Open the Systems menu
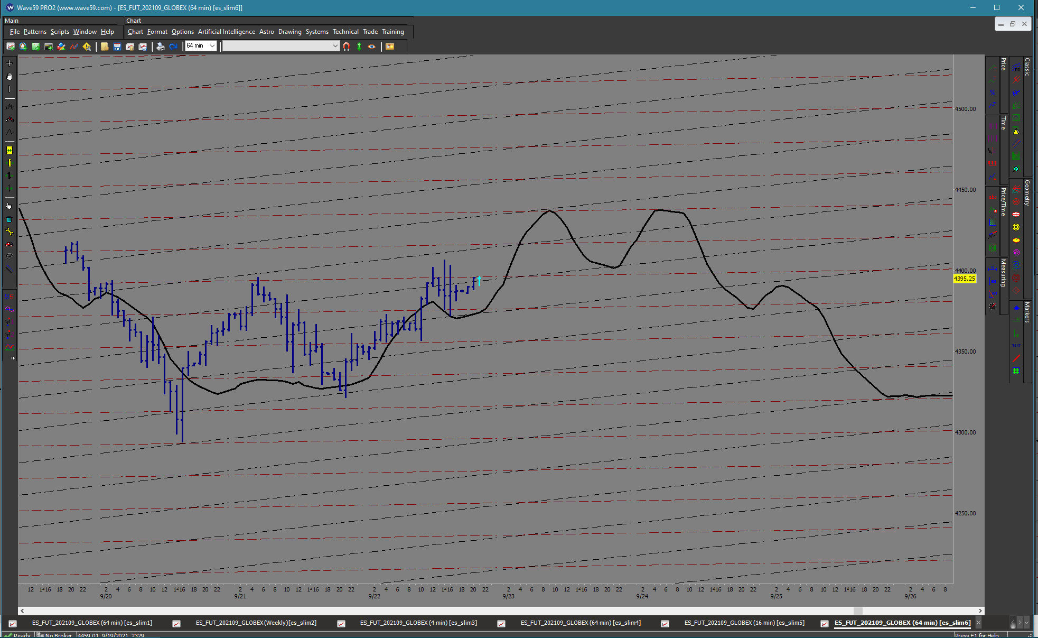The height and width of the screenshot is (638, 1038). click(x=317, y=32)
